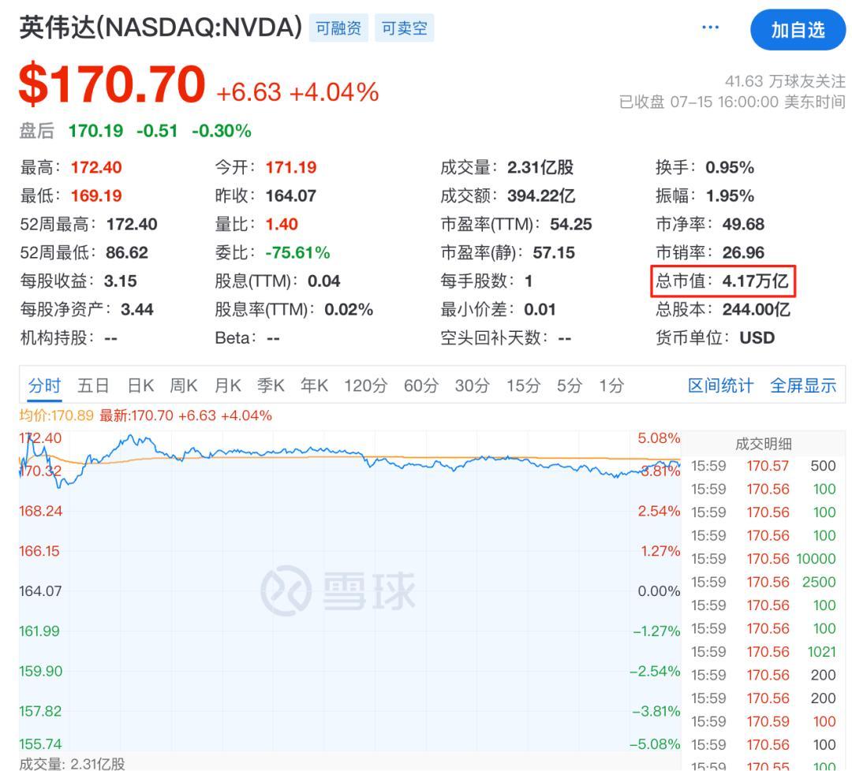Click the 市销率 26.96 value
This screenshot has width=852, height=771.
pos(743,252)
